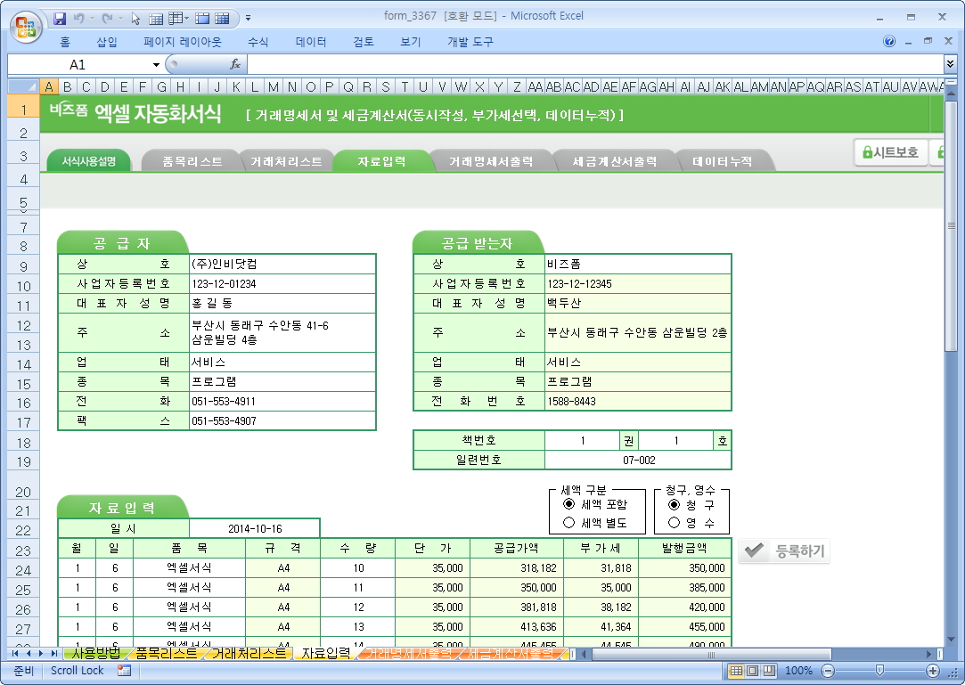Image resolution: width=965 pixels, height=685 pixels.
Task: Click the freeze panes table icon
Action: (x=176, y=19)
